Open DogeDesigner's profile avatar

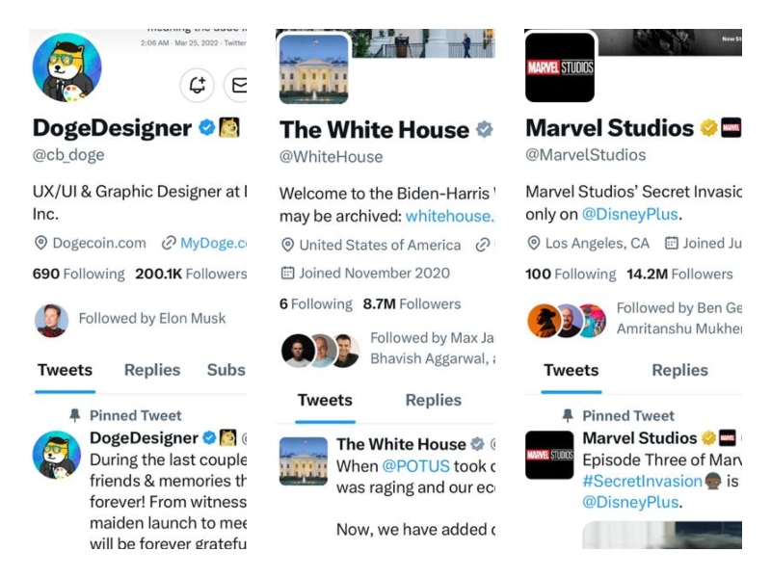[67, 67]
